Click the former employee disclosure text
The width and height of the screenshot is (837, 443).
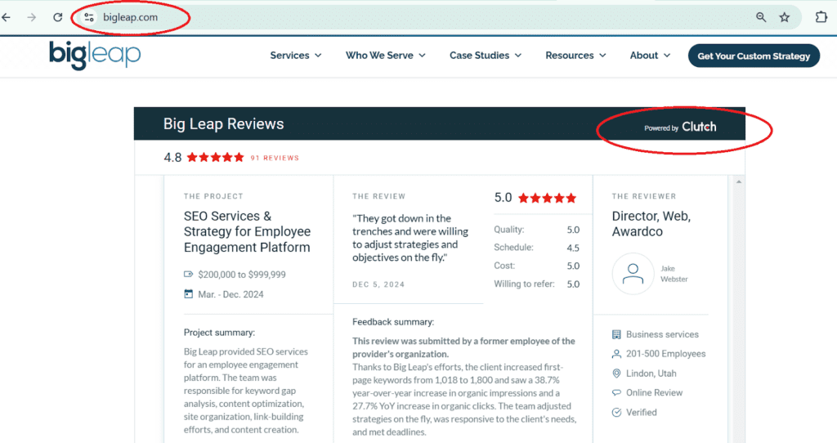464,347
